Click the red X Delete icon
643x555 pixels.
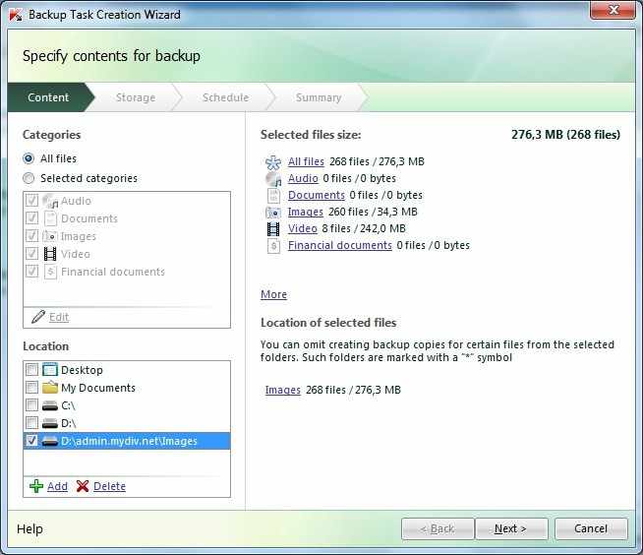(83, 486)
